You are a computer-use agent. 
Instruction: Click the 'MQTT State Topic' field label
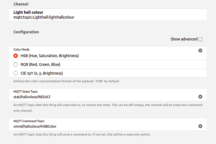coord(25,91)
